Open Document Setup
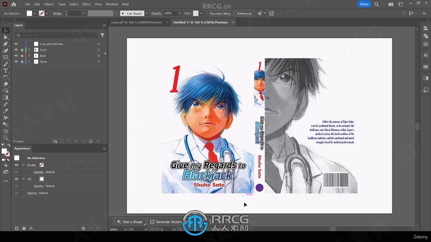 [220, 13]
